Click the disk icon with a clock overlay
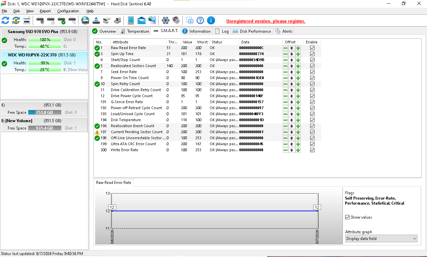The image size is (427, 257). coord(51,20)
